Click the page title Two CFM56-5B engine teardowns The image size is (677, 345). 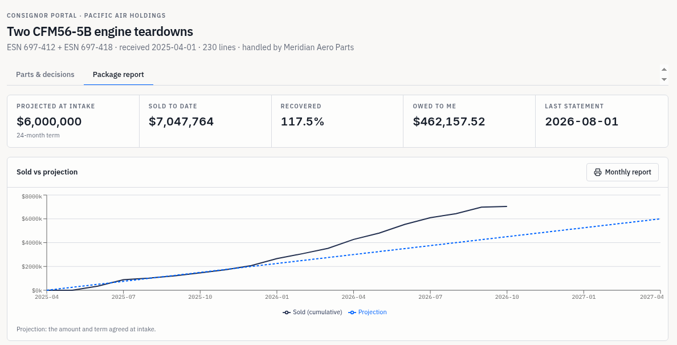100,31
